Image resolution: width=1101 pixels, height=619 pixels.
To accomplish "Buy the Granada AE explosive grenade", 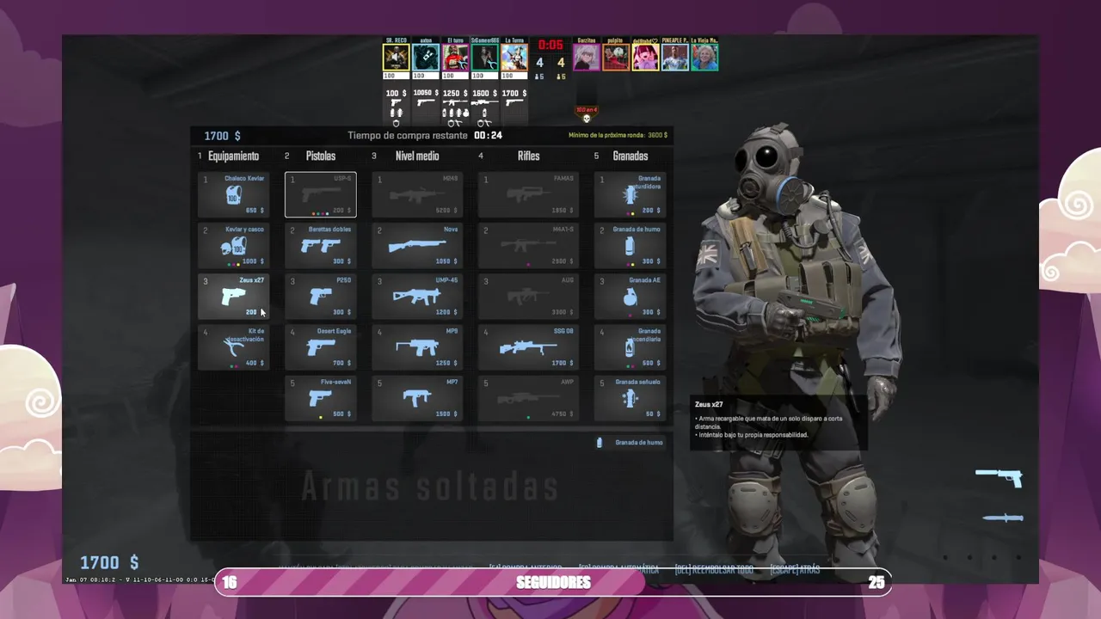I will (x=630, y=297).
